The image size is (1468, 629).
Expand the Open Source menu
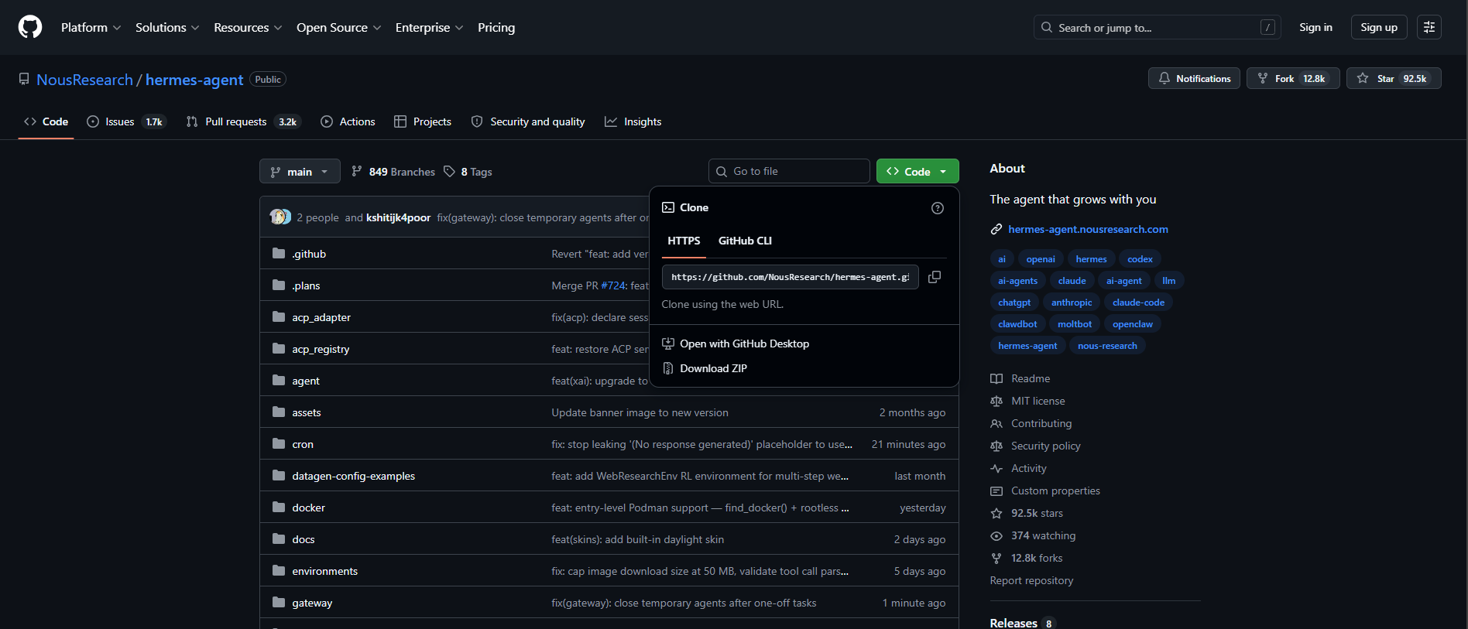[x=339, y=27]
